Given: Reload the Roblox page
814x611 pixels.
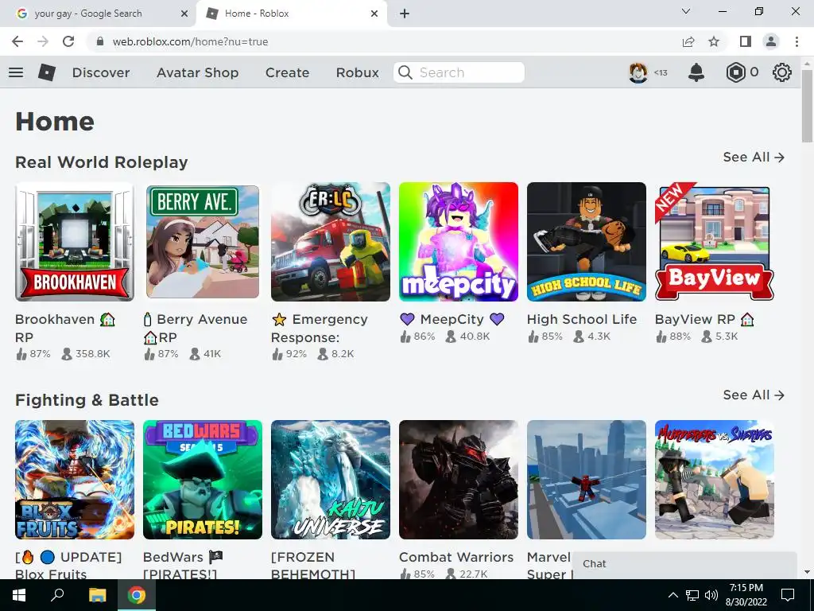Looking at the screenshot, I should pyautogui.click(x=68, y=41).
